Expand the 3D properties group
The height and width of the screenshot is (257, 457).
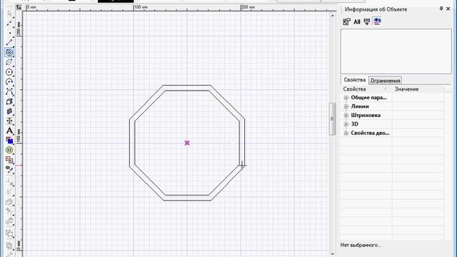coord(346,124)
